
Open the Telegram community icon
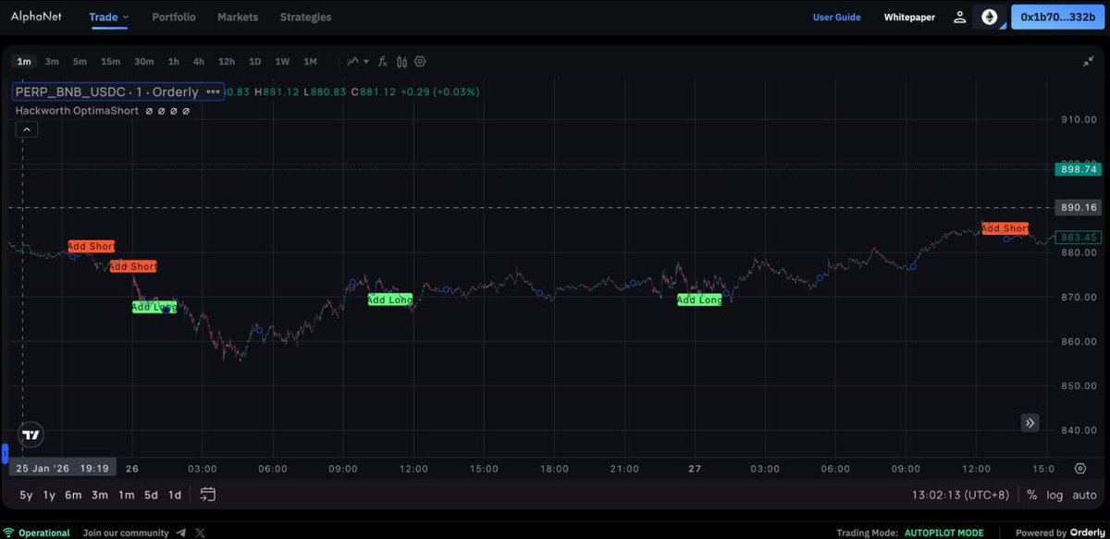click(x=179, y=533)
